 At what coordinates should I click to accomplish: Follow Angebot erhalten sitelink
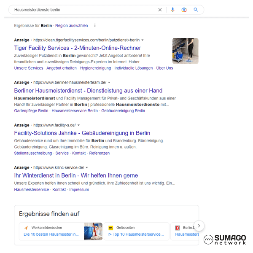[62, 68]
